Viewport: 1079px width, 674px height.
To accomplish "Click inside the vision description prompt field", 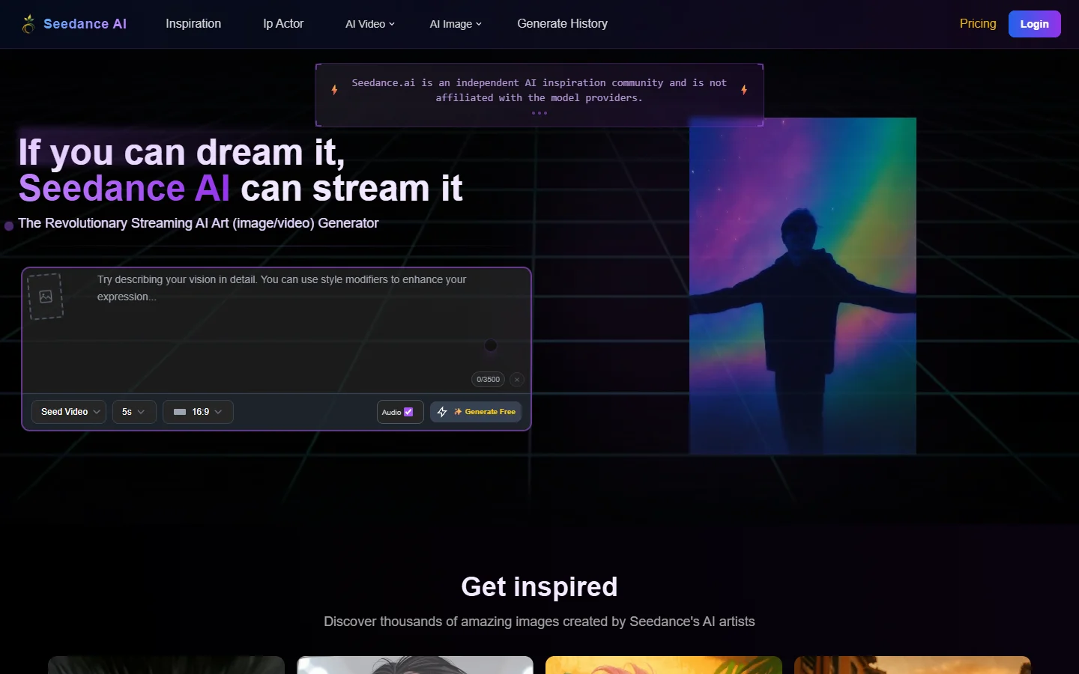I will coord(285,315).
